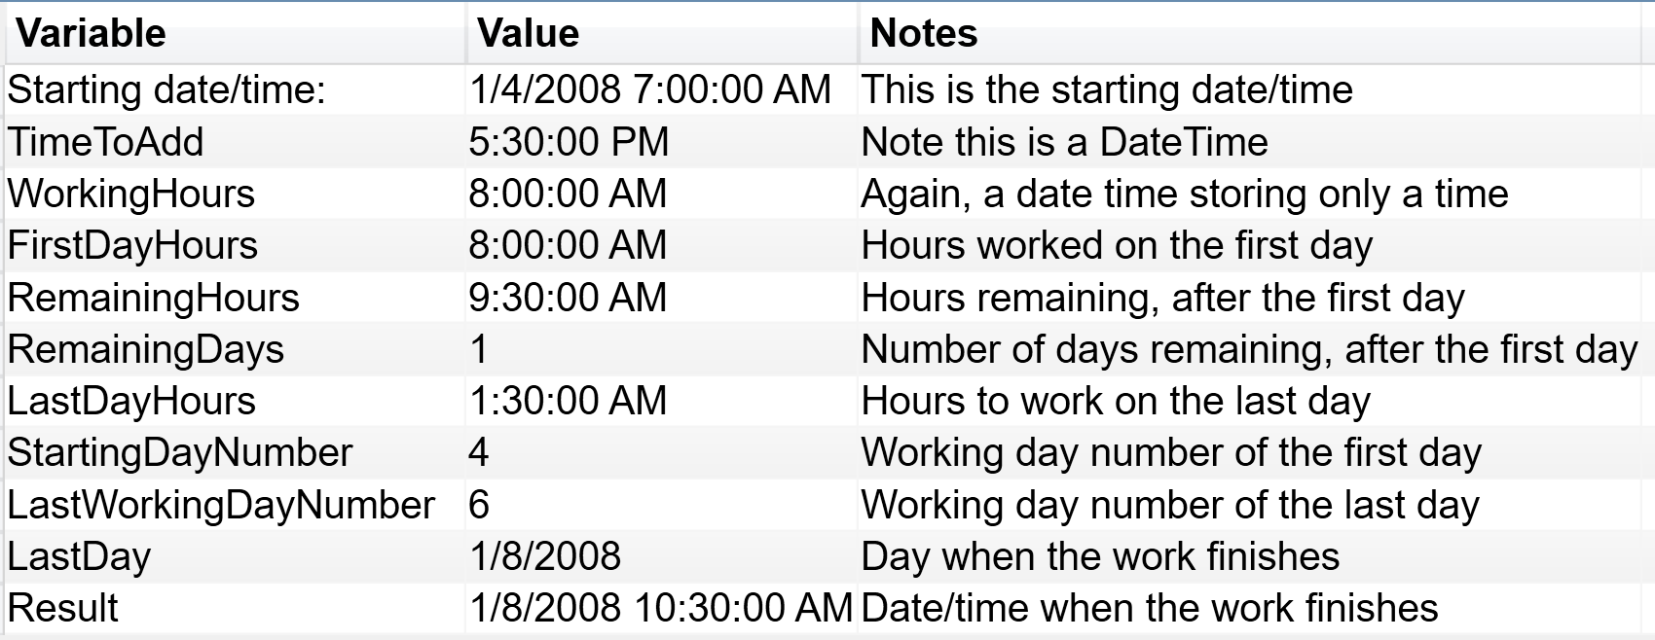Screen dimensions: 1655x640
Task: Click the Value column header
Action: (x=662, y=34)
